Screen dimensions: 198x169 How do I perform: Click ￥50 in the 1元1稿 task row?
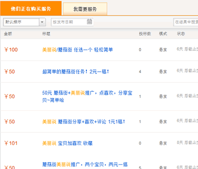pos(9,122)
